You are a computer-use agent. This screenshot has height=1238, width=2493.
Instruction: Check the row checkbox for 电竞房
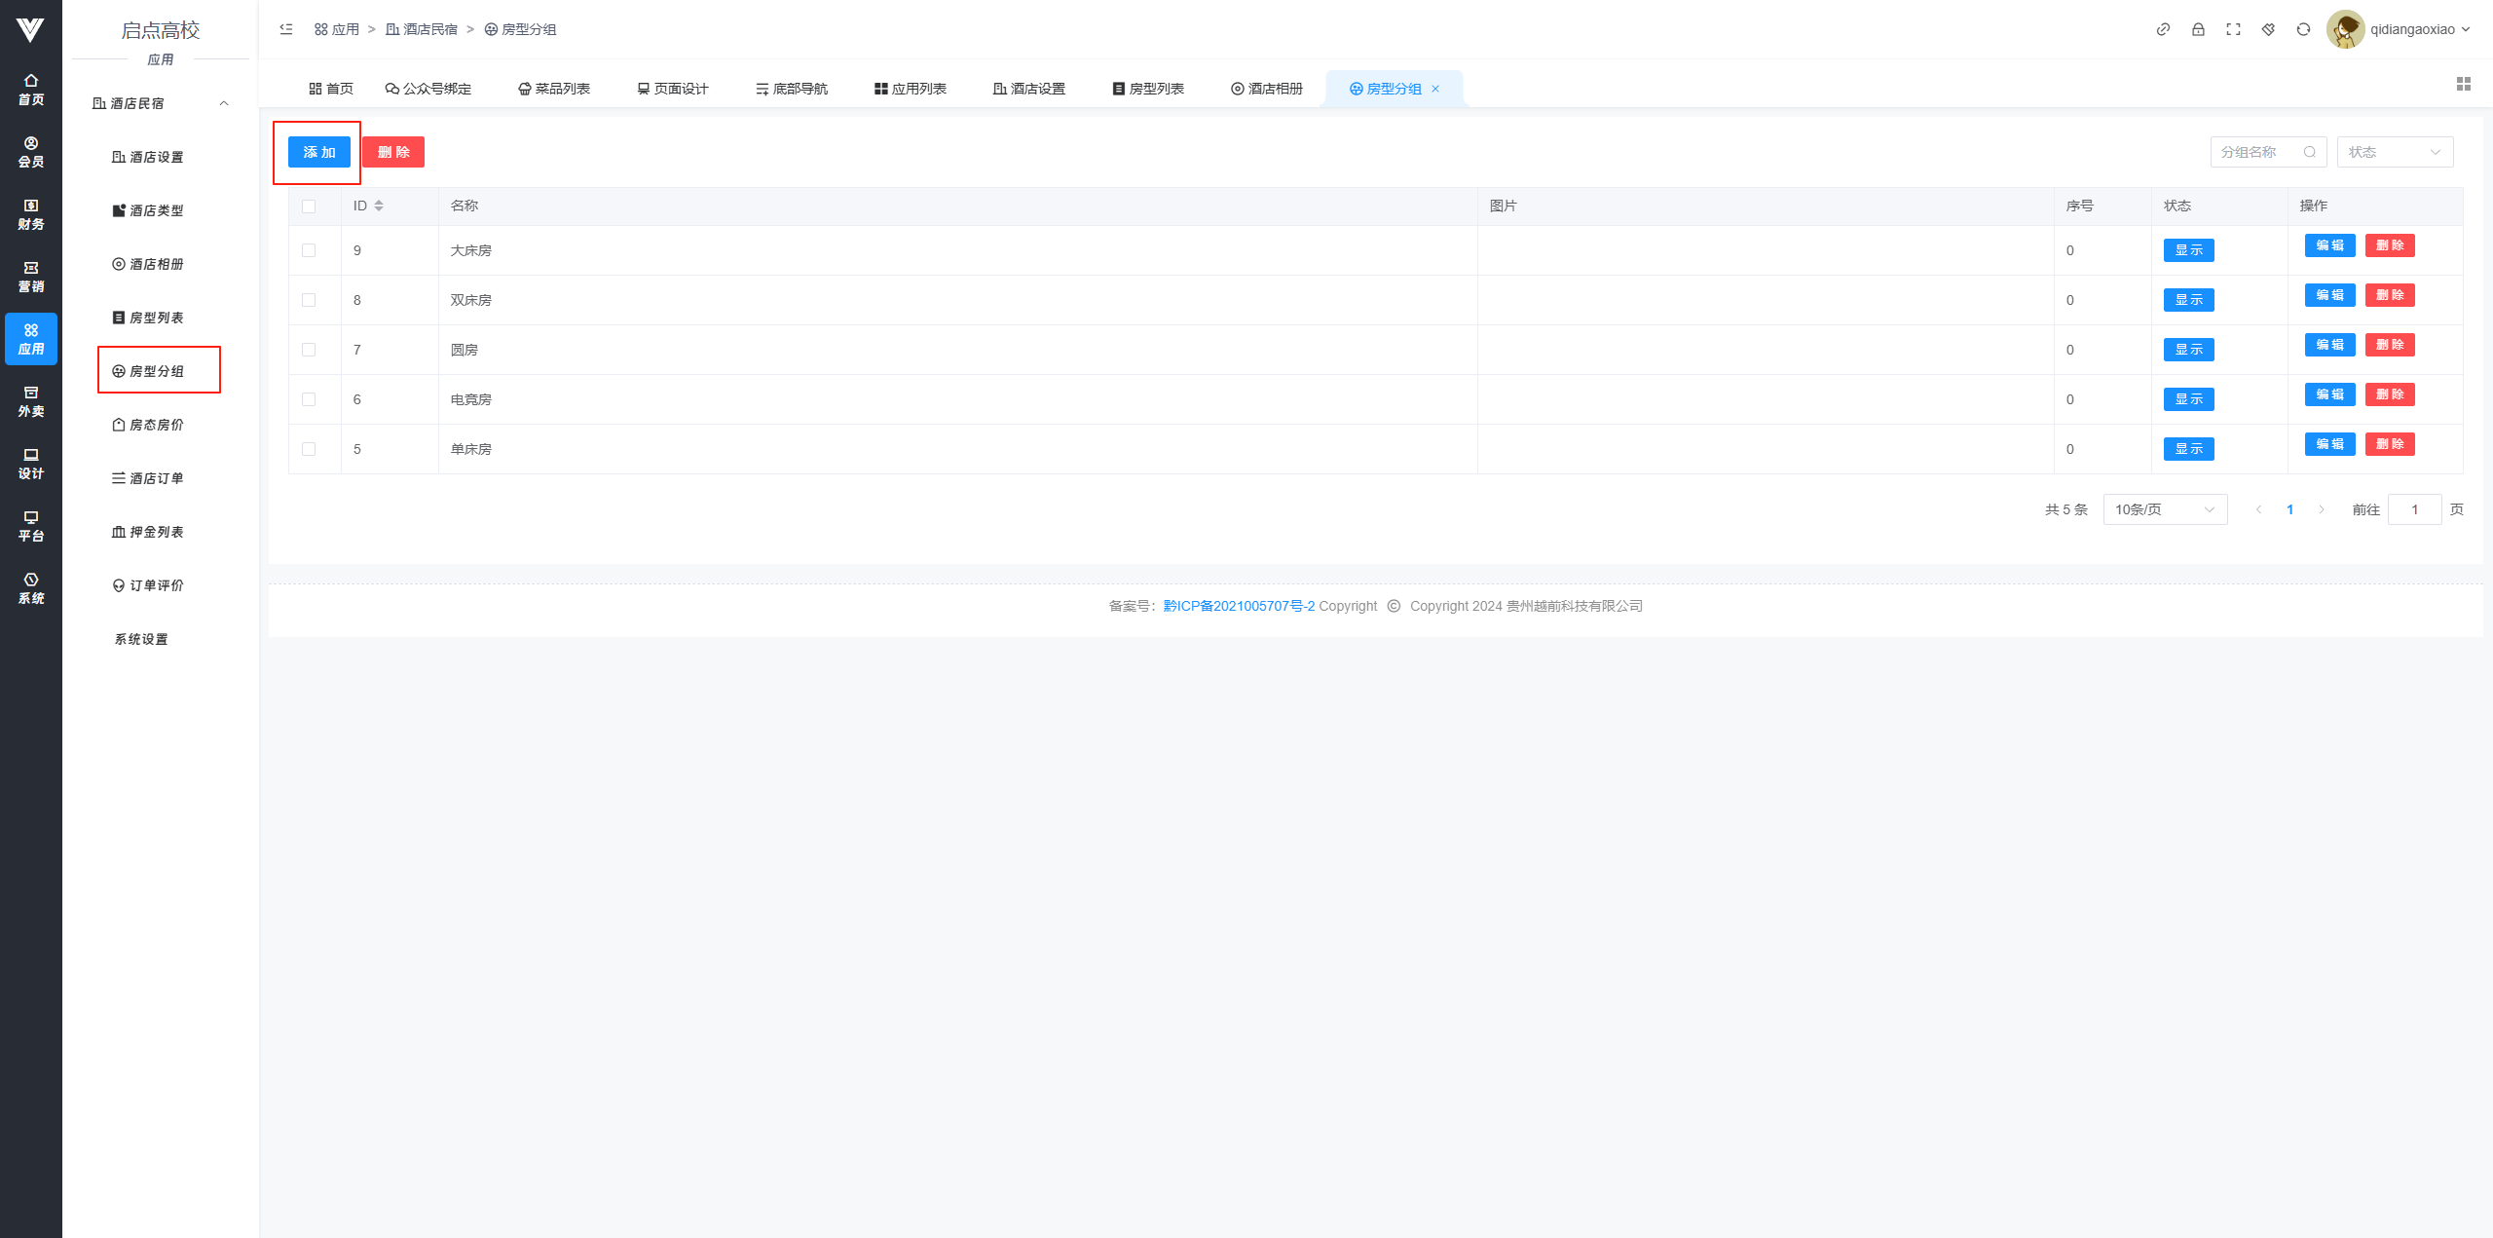click(309, 399)
